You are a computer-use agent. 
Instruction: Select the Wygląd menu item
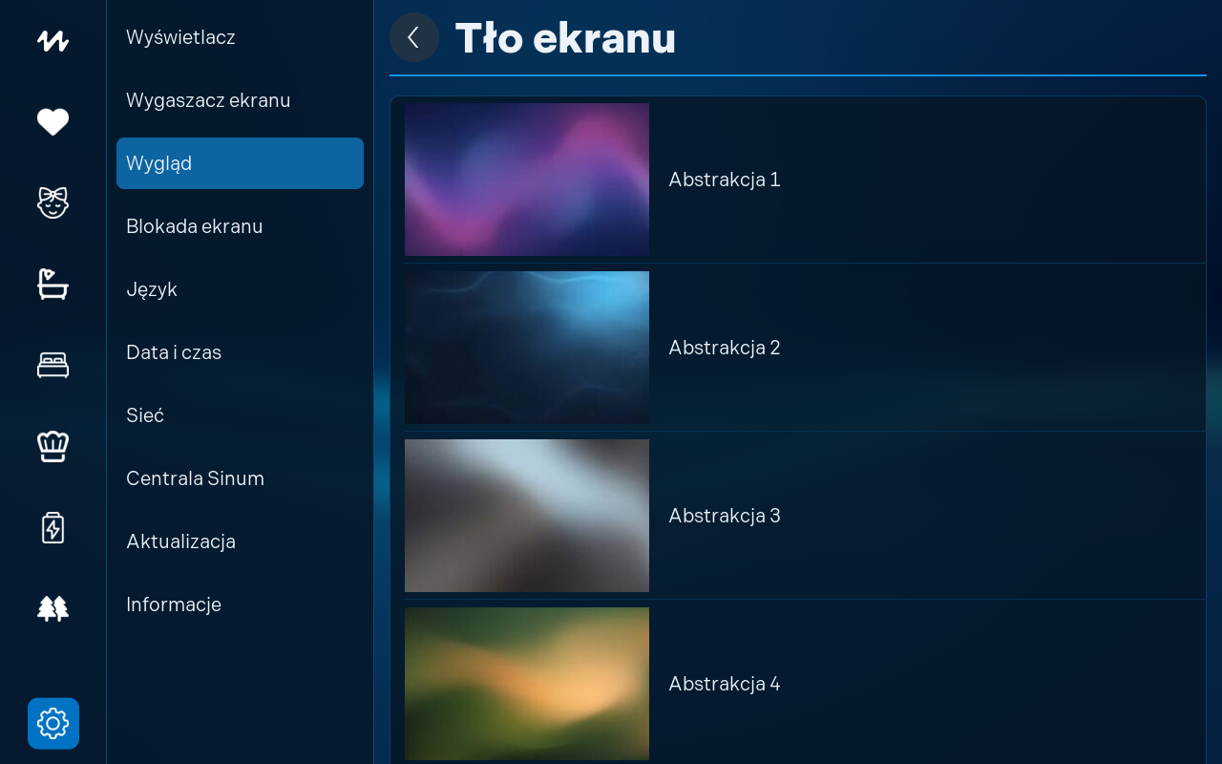click(240, 163)
